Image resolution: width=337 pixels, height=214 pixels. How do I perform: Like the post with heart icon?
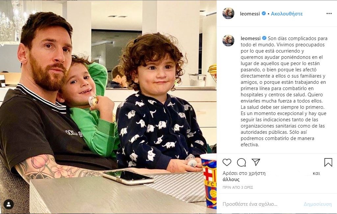(227, 162)
